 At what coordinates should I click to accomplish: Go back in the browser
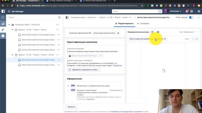[x=3, y=6]
